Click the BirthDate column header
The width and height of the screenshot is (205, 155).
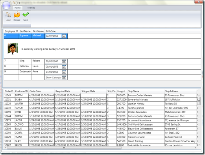pos(56,31)
